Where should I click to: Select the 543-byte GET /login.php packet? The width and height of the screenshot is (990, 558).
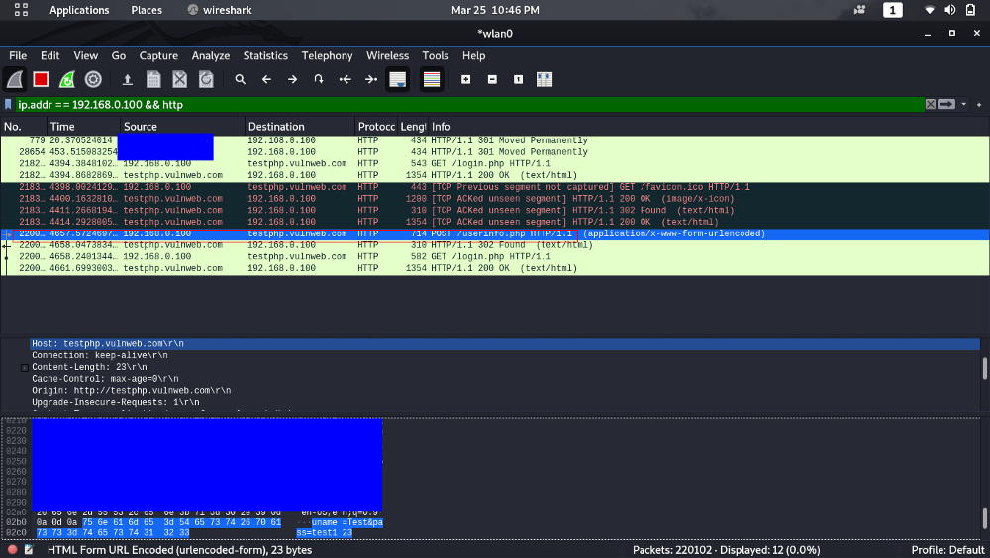coord(495,163)
